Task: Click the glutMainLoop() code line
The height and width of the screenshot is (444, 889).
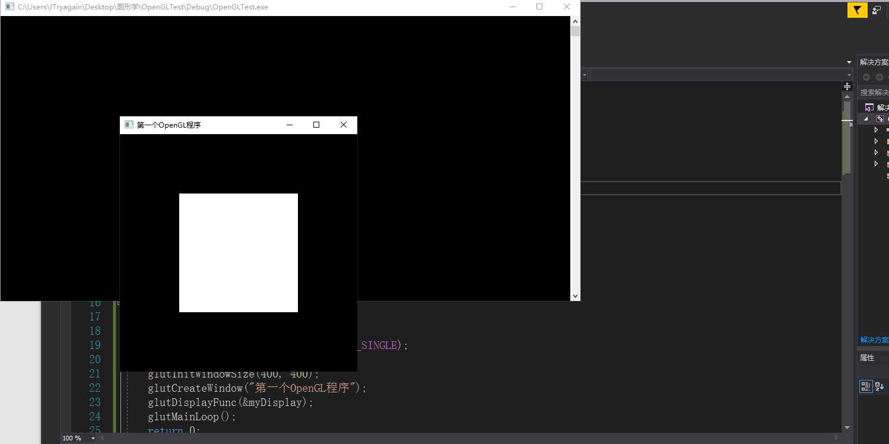Action: pos(192,417)
